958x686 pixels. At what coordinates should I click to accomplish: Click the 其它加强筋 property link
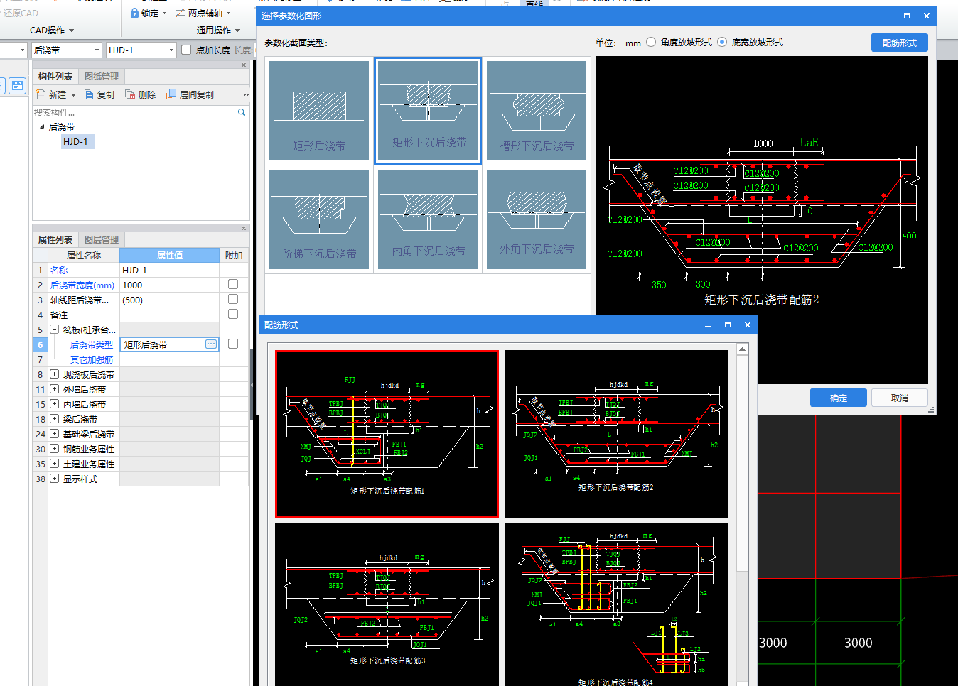pyautogui.click(x=92, y=359)
